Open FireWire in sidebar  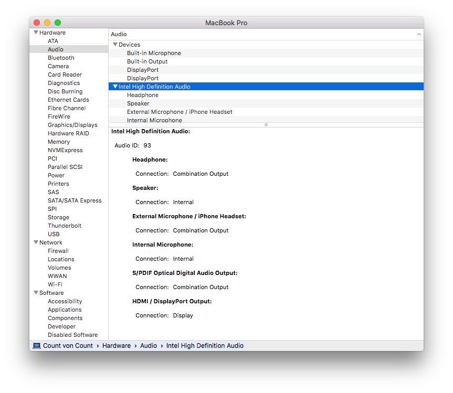coord(59,116)
